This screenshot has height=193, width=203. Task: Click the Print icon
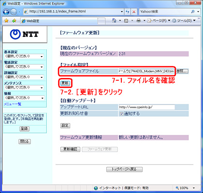(139, 21)
